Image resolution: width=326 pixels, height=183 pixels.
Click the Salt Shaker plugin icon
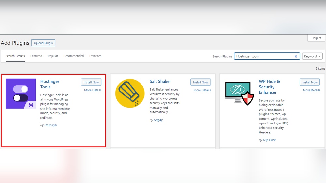click(x=130, y=93)
